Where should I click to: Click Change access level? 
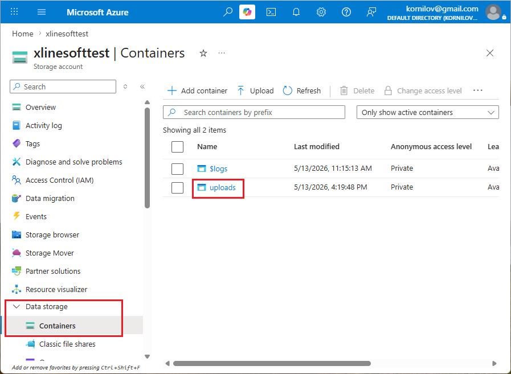click(423, 91)
